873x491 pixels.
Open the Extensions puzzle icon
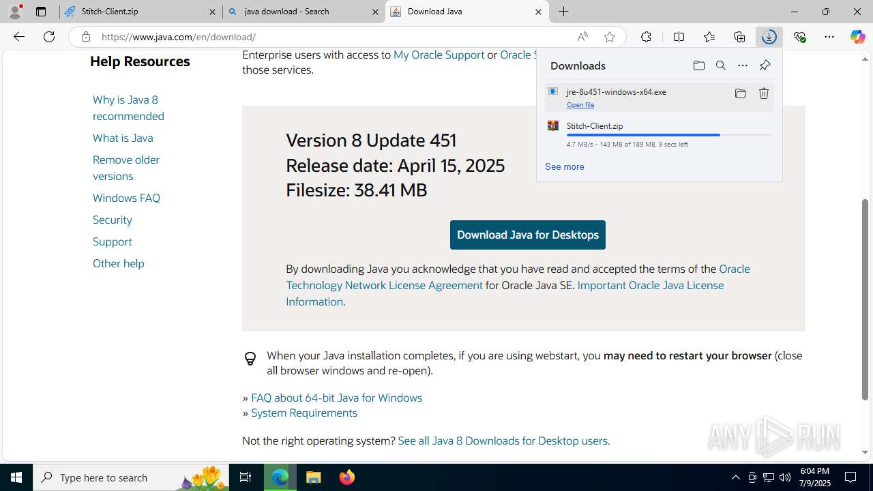click(646, 37)
